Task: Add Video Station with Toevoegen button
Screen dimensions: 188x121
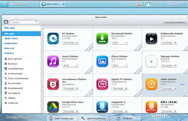Action: pos(169,88)
